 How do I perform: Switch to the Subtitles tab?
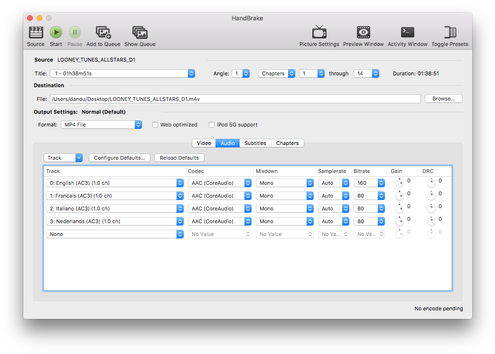pos(255,143)
